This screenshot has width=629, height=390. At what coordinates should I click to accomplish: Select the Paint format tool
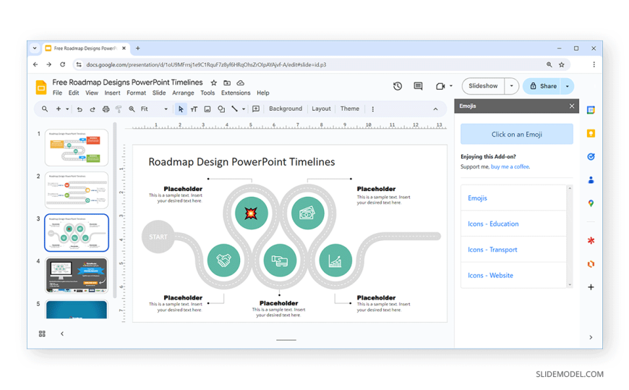point(119,109)
